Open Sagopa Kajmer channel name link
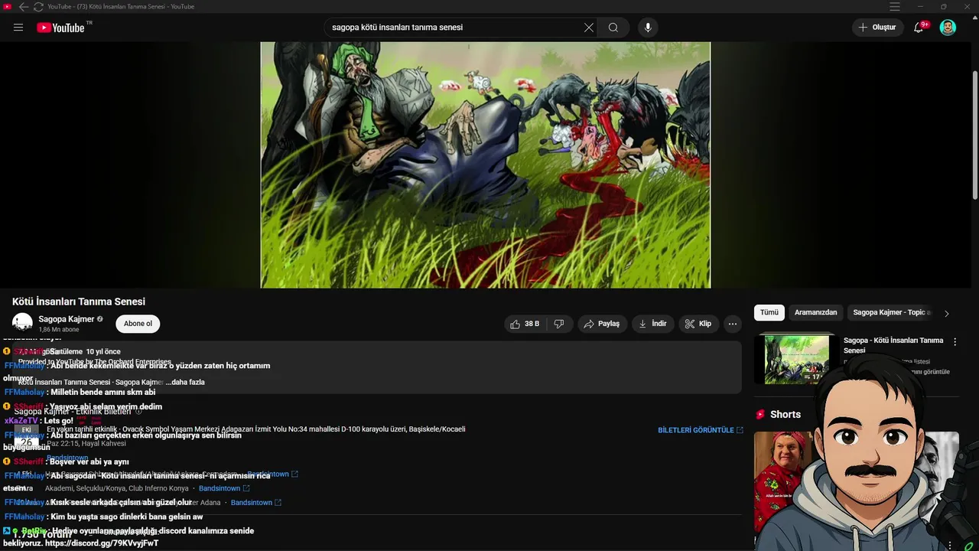The image size is (979, 551). (x=67, y=319)
